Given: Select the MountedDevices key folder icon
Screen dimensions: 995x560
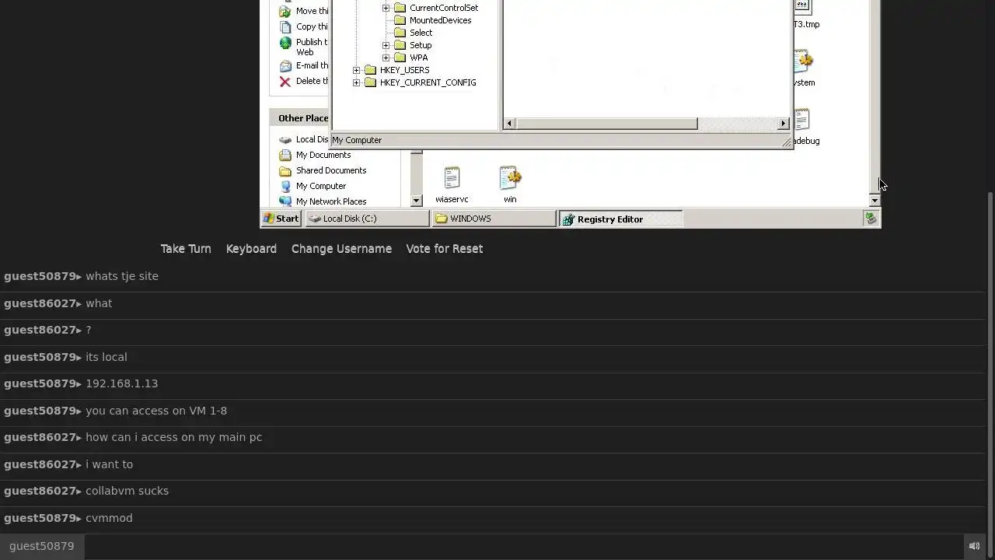Looking at the screenshot, I should pos(400,20).
